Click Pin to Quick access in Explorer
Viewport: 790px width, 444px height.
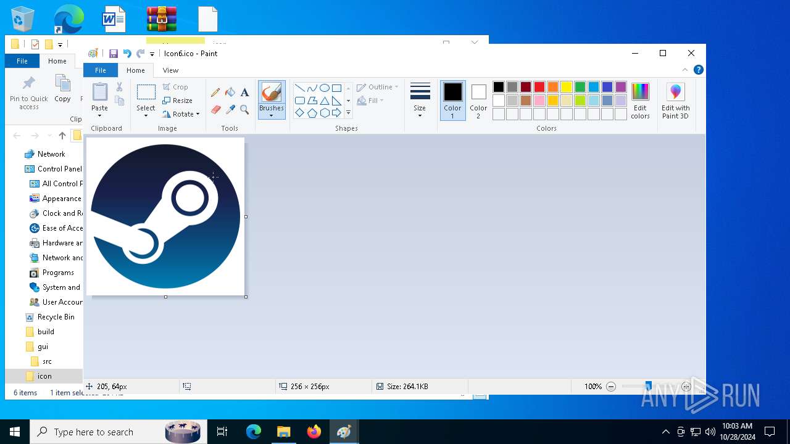point(29,94)
